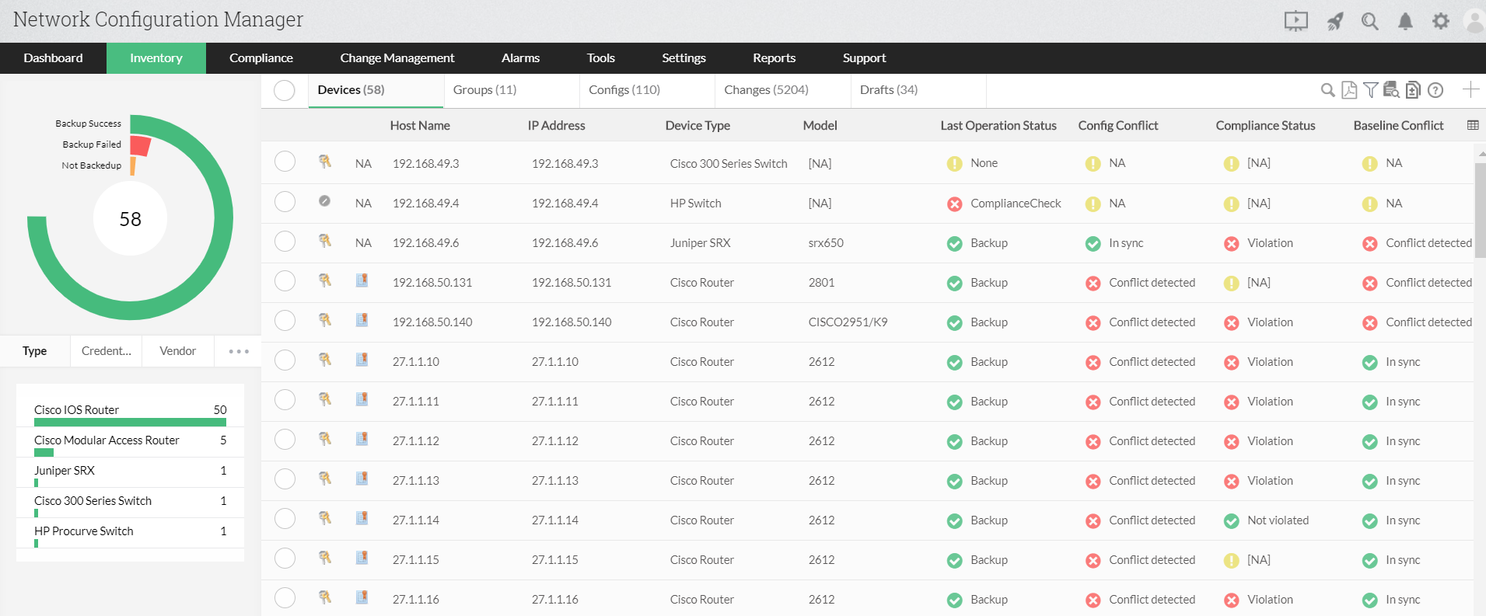Image resolution: width=1486 pixels, height=616 pixels.
Task: Click the plus icon to add device
Action: (x=1470, y=90)
